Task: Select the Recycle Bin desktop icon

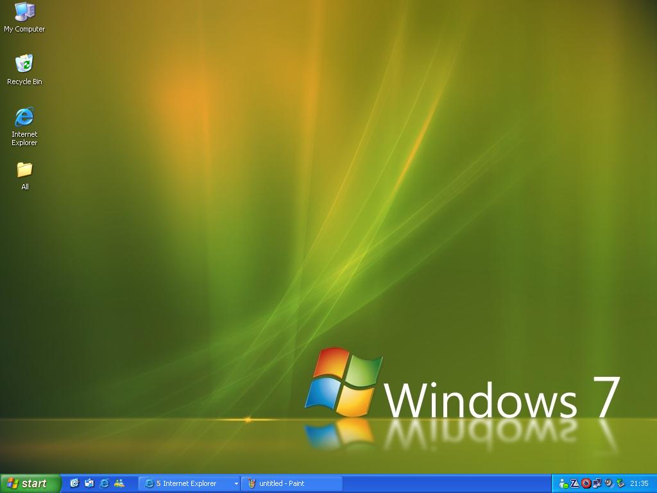Action: click(x=24, y=69)
